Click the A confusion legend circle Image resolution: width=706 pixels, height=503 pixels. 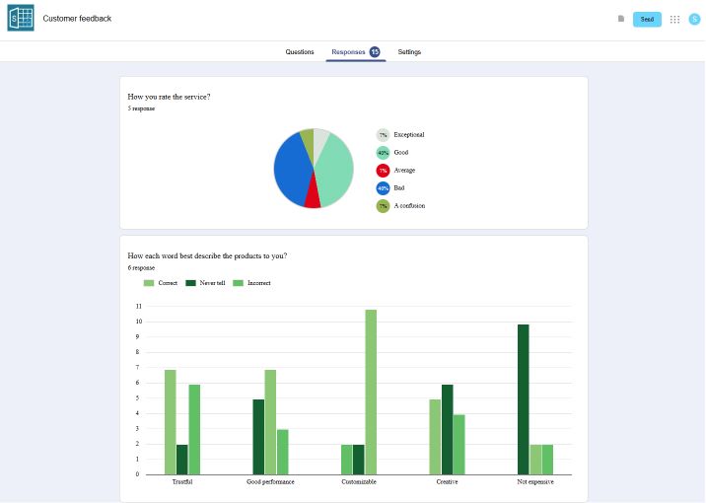click(x=383, y=206)
